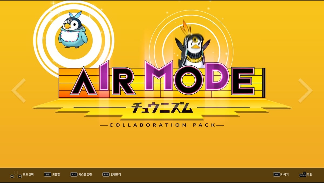Click the F11 key icon
This screenshot has height=183, width=324.
coord(106,174)
